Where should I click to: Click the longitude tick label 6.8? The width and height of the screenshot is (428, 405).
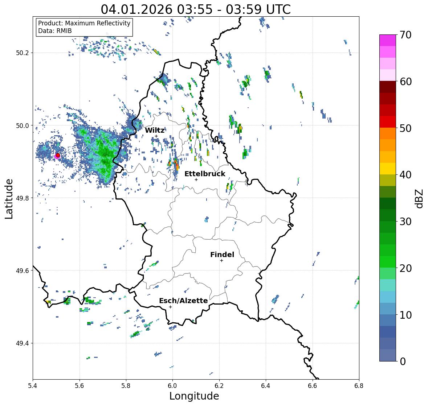pyautogui.click(x=359, y=386)
